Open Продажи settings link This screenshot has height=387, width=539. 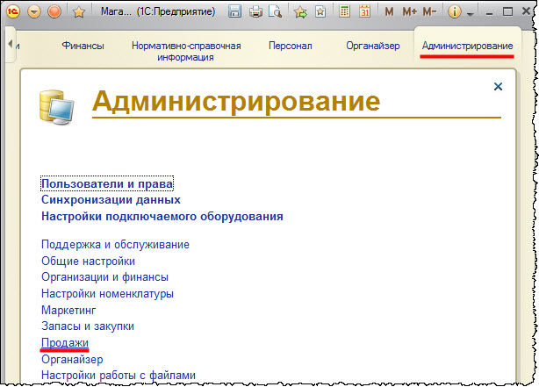click(x=65, y=342)
